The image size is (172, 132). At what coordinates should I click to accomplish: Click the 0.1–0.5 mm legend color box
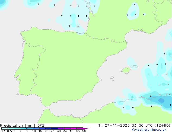pos(5,128)
